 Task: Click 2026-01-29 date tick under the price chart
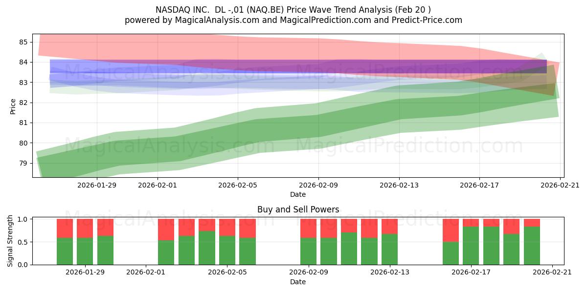pyautogui.click(x=97, y=185)
